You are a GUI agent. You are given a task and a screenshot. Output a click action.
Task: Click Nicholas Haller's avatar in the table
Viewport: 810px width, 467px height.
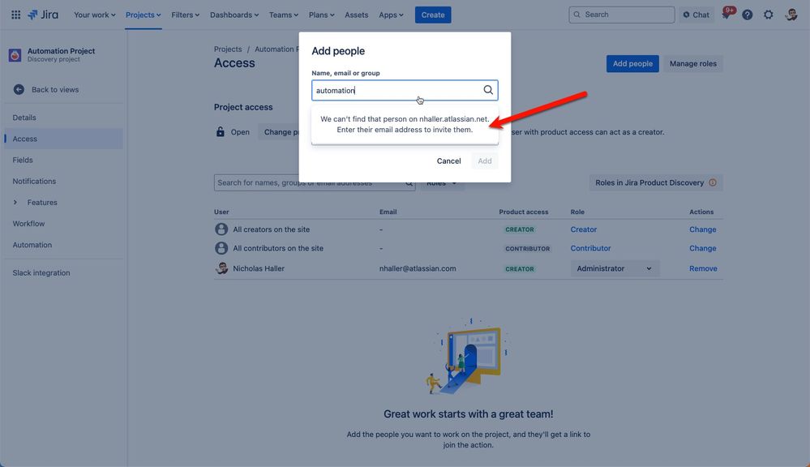221,268
